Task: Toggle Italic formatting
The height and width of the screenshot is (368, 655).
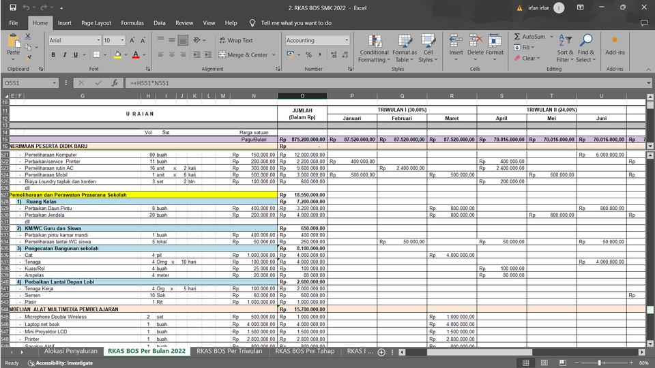Action: pyautogui.click(x=64, y=55)
